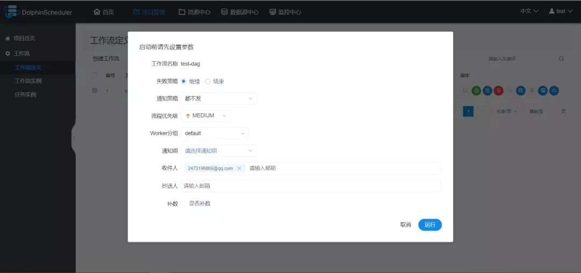Click the 运行 button

pyautogui.click(x=430, y=225)
